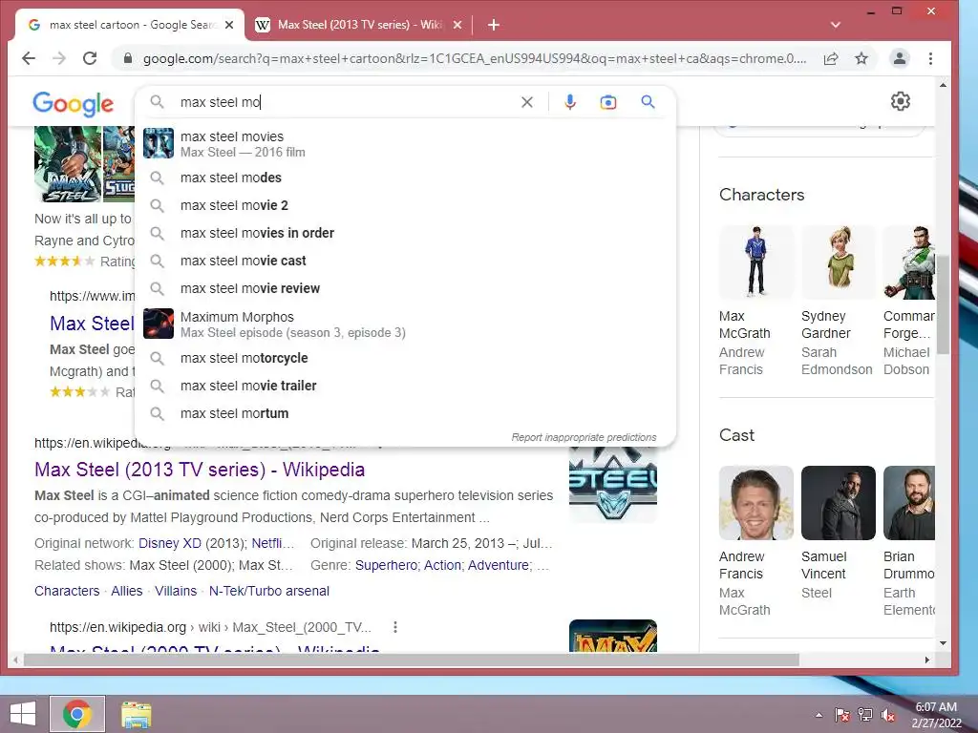Choose suggestion "max steel mortum"

pos(405,413)
